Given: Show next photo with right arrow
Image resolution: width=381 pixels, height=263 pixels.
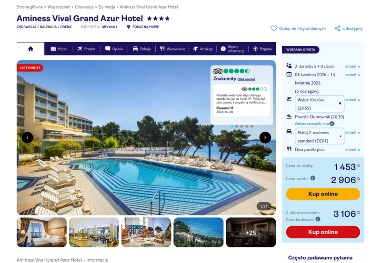Looking at the screenshot, I should [x=265, y=137].
